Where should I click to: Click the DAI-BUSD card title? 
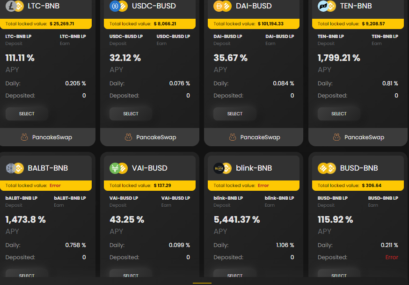pos(254,6)
